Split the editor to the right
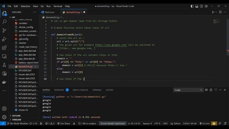Viewport: 229px width, 129px height. (220, 12)
